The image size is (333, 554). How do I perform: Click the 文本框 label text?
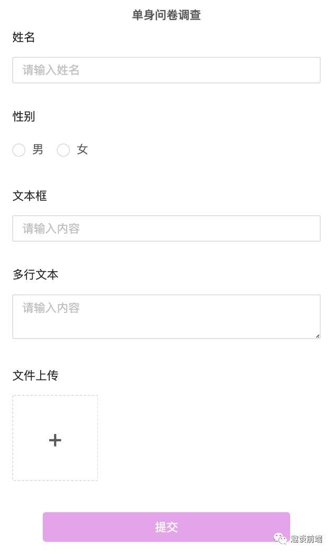coord(29,196)
